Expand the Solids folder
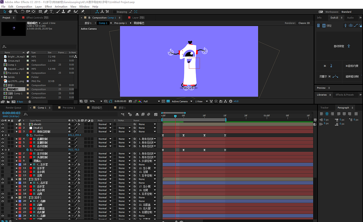Viewport: 363px width, 222px height. tap(2, 77)
